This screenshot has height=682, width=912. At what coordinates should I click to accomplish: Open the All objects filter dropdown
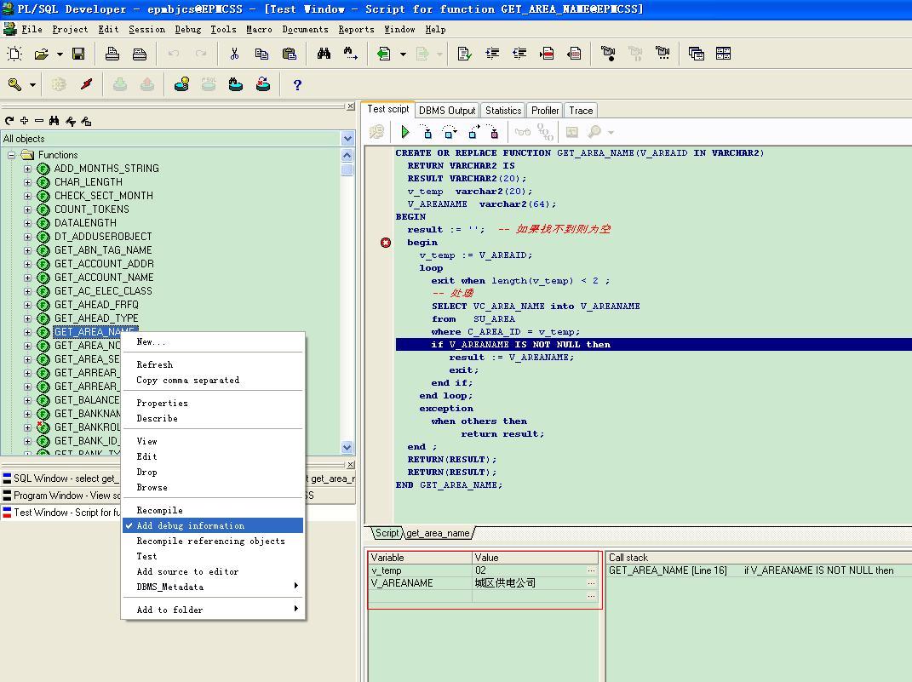tap(347, 139)
